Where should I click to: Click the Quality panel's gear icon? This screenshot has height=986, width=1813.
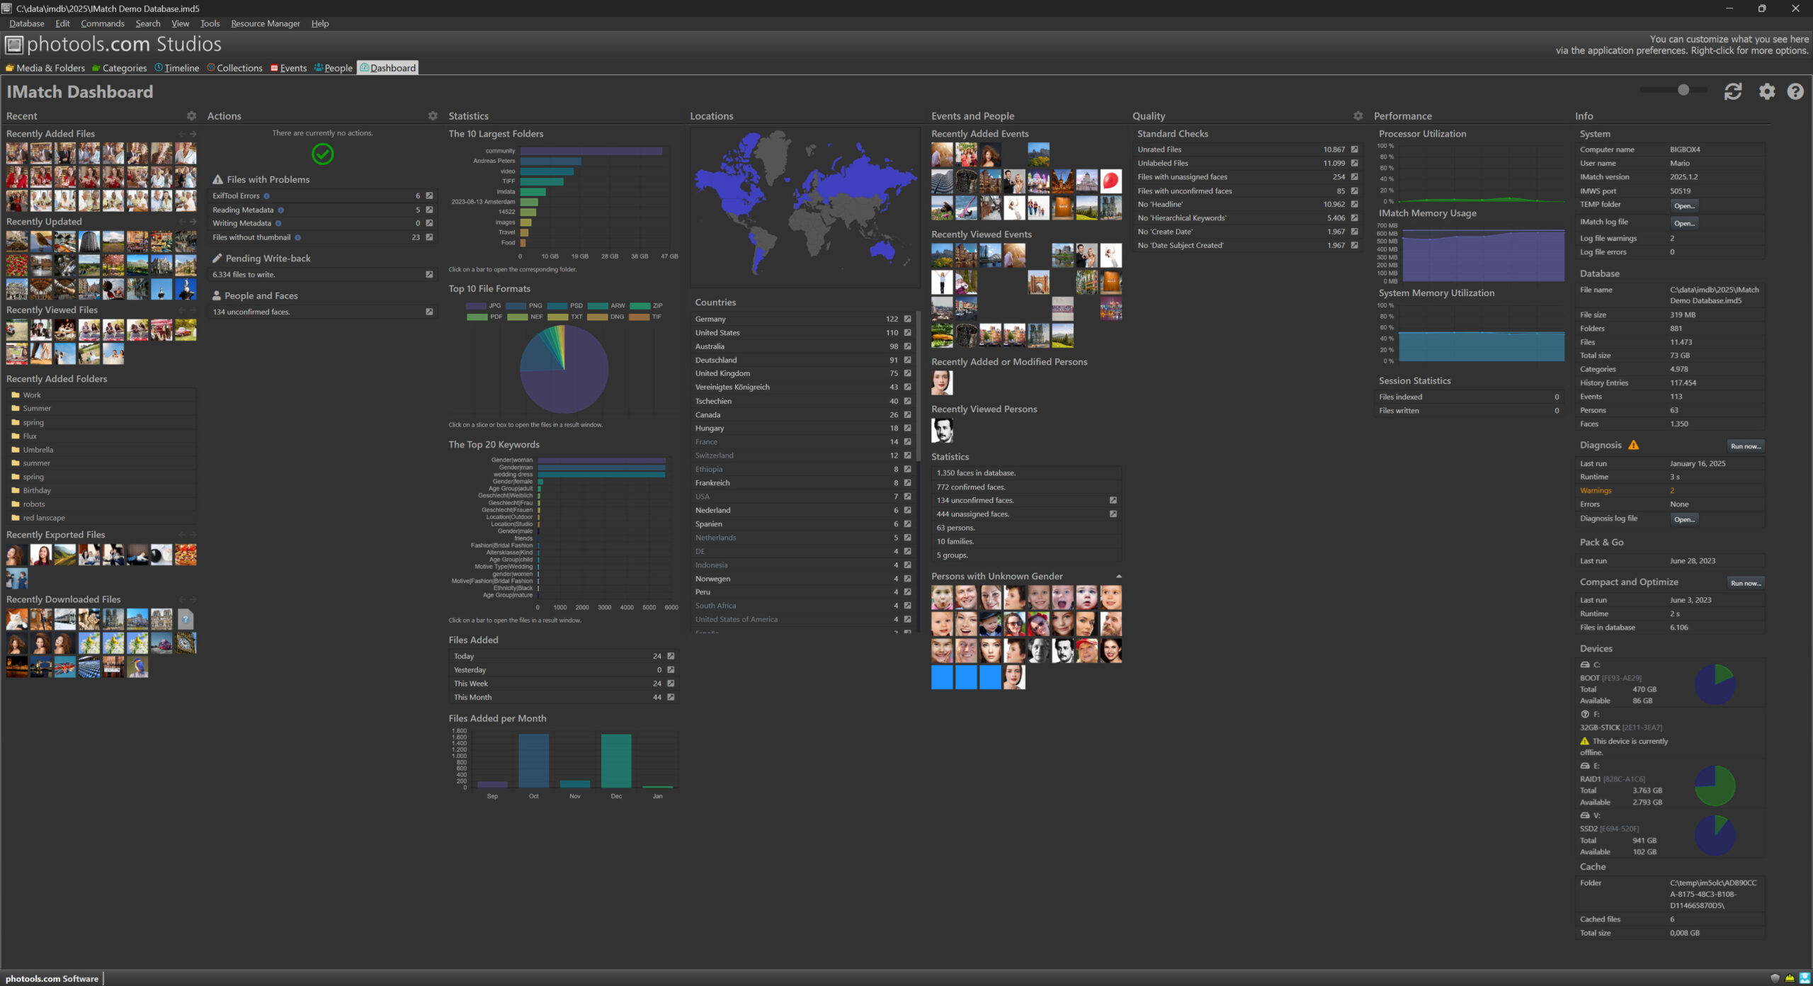1358,115
